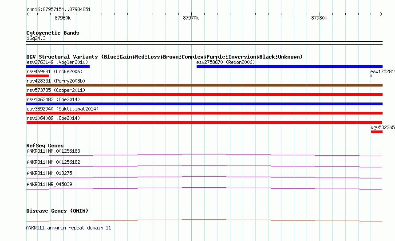Click the Cytogenetic Bands track title

tap(53, 33)
